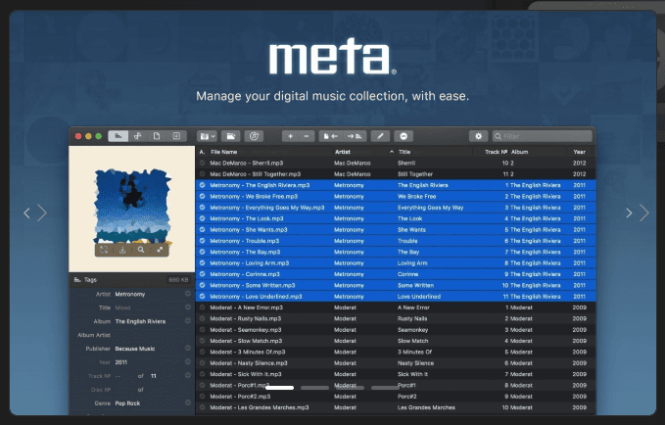Screen dimensions: 665x425
Task: Toggle the sort direction arrow in Artist column
Action: point(391,152)
